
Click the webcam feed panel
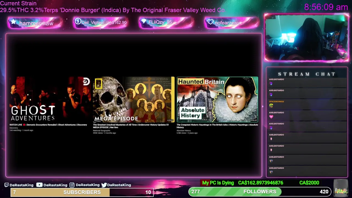point(306,38)
